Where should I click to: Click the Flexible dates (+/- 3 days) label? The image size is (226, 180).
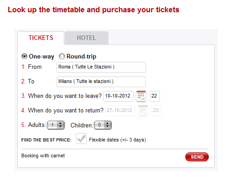pyautogui.click(x=118, y=140)
